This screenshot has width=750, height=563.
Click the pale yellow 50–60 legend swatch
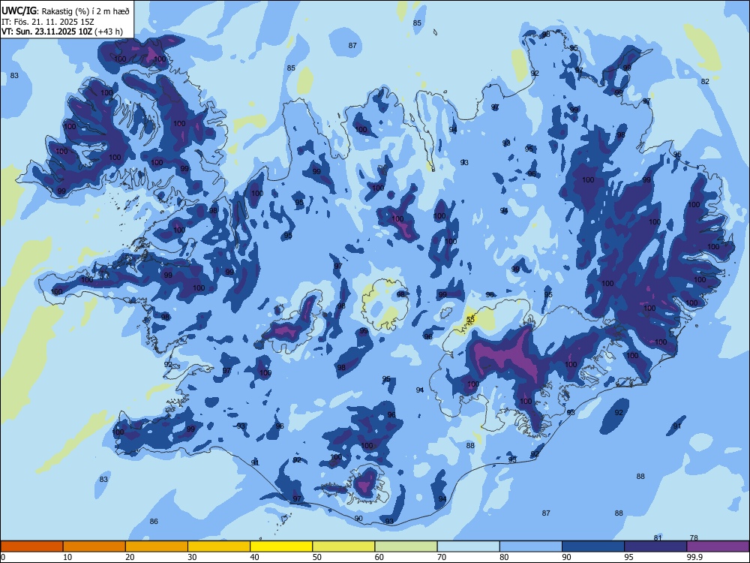click(343, 546)
